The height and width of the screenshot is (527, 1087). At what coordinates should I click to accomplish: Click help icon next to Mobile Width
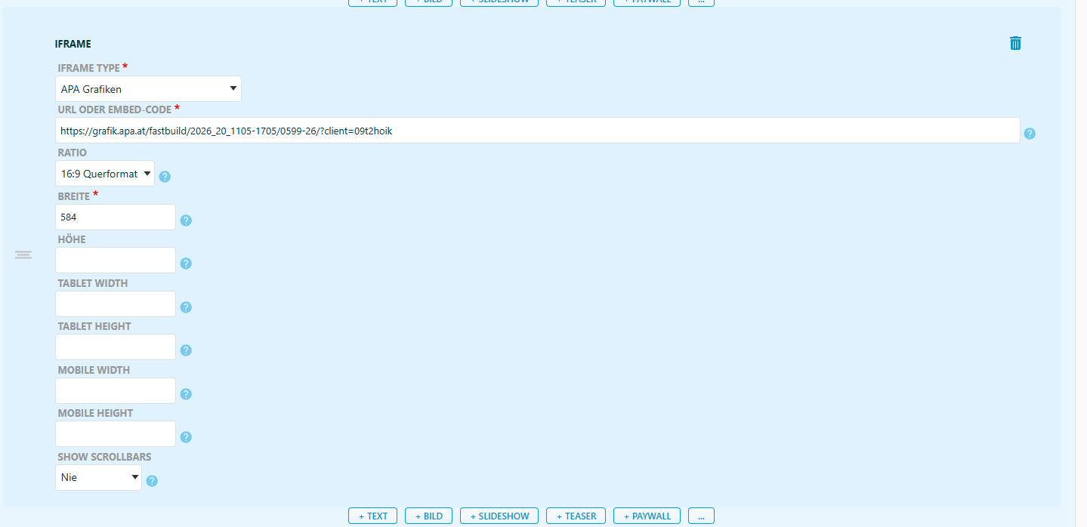[186, 394]
